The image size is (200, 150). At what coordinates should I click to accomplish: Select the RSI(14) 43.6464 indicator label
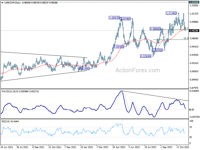(10, 121)
